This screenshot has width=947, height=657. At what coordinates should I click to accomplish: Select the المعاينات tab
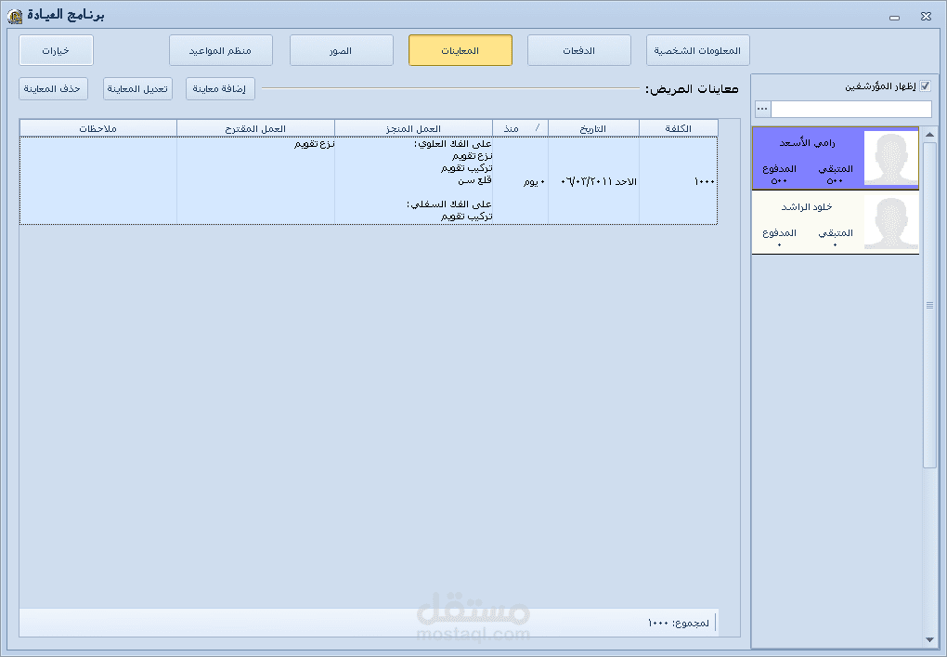click(461, 50)
